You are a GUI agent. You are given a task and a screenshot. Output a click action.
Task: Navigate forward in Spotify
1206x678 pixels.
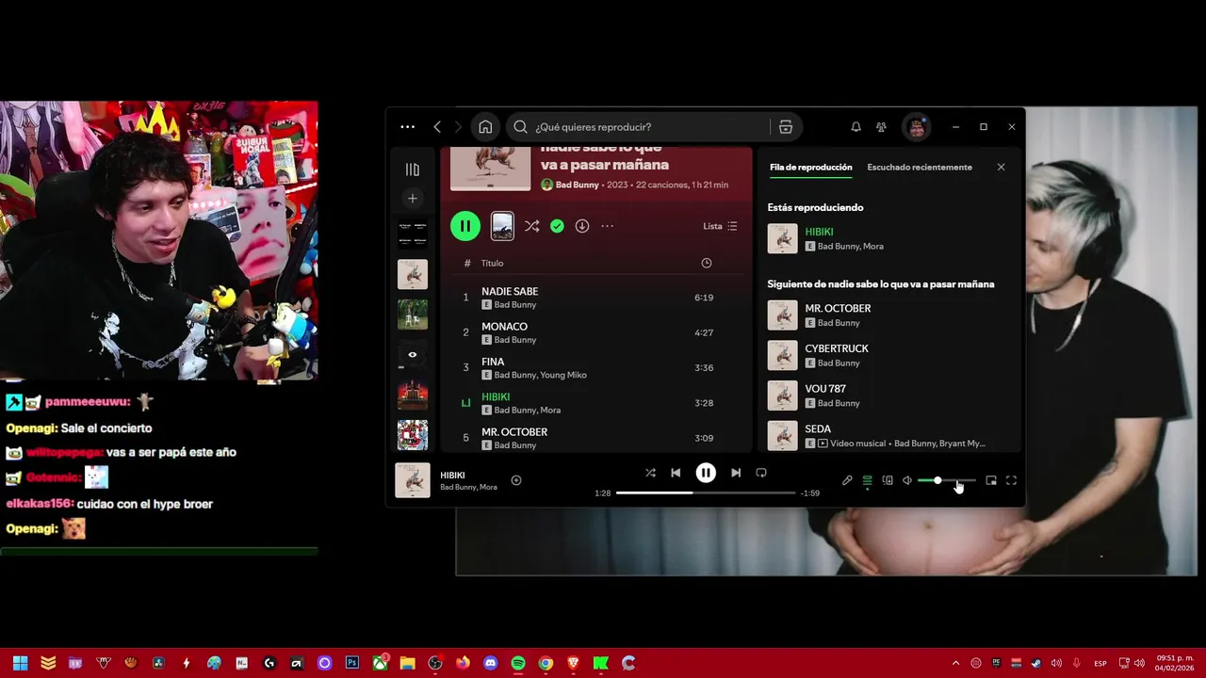point(459,127)
